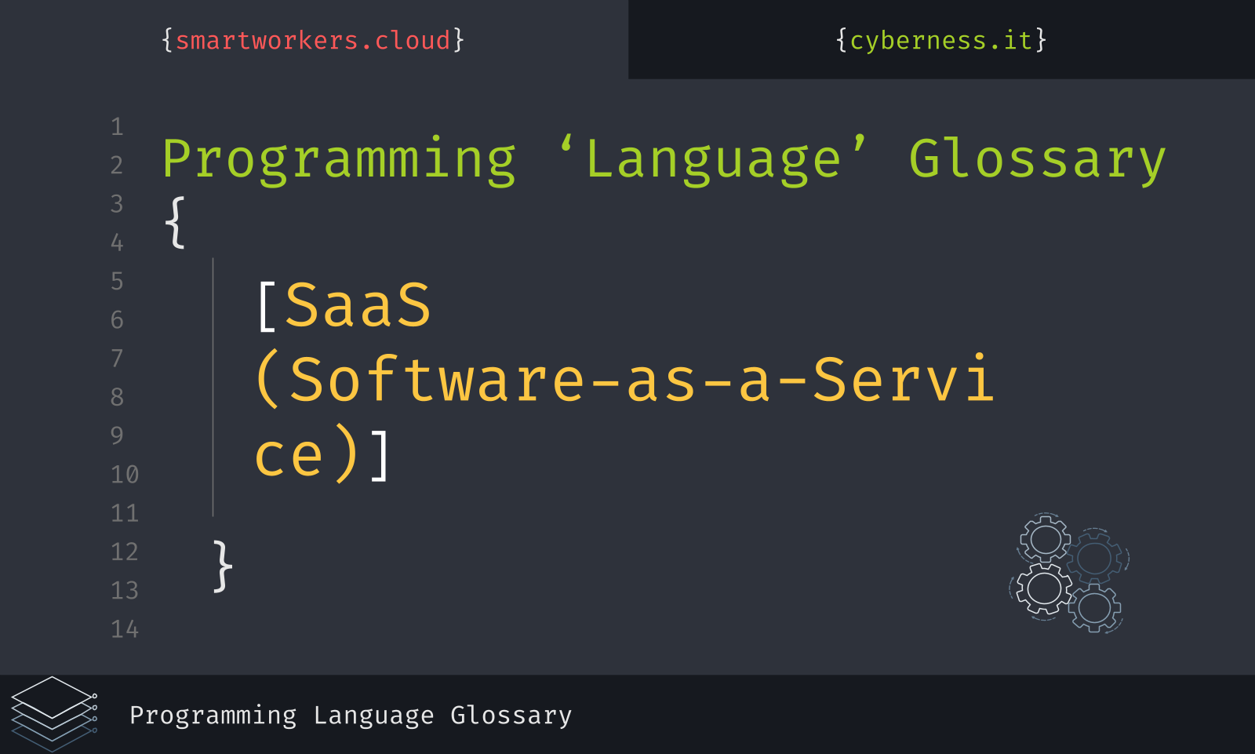Click the gears icon cluster
Screen dimensions: 1255x754
[1068, 573]
